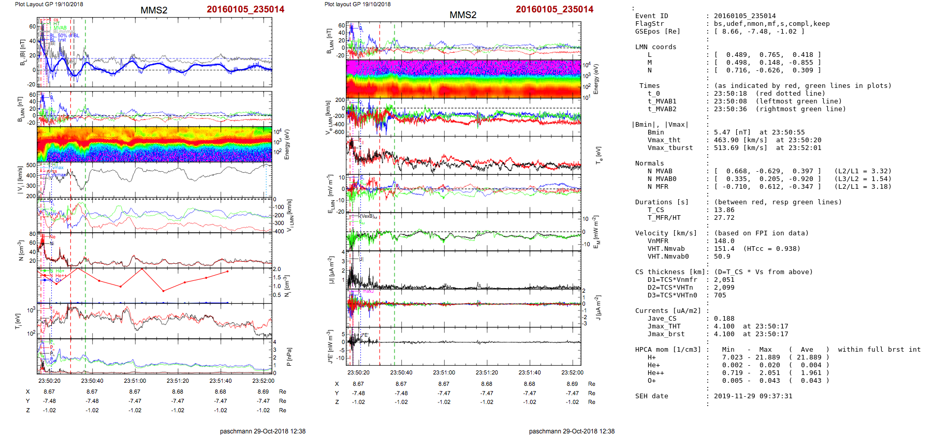Screen dimensions: 934x435
Task: Click the paschmann footer under the left plot
Action: pos(262,431)
